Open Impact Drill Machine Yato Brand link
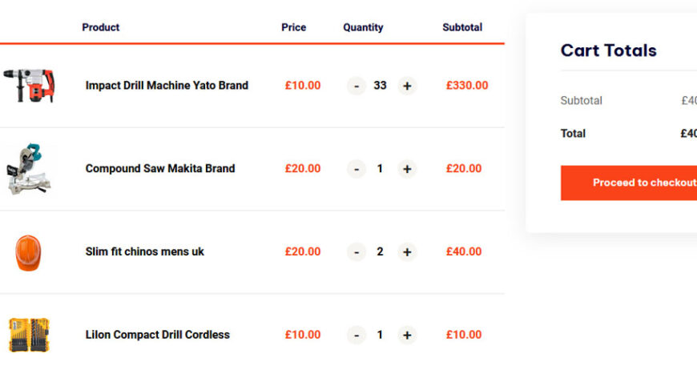The height and width of the screenshot is (366, 697). coord(167,86)
